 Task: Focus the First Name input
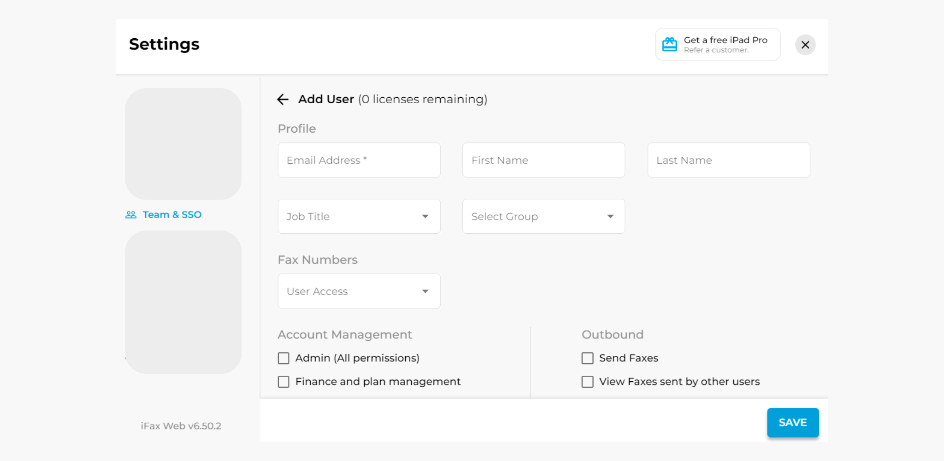544,160
